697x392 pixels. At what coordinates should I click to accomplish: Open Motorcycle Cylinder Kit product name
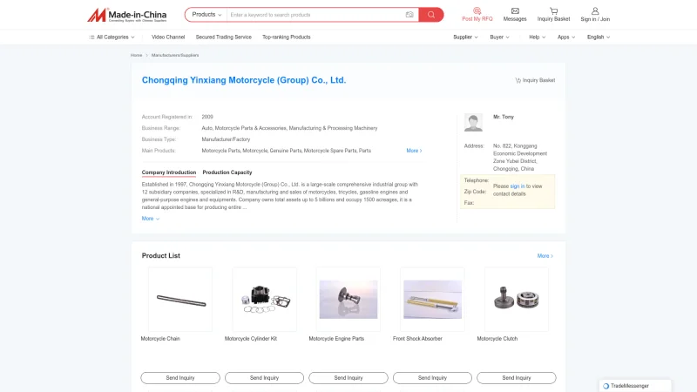point(251,339)
